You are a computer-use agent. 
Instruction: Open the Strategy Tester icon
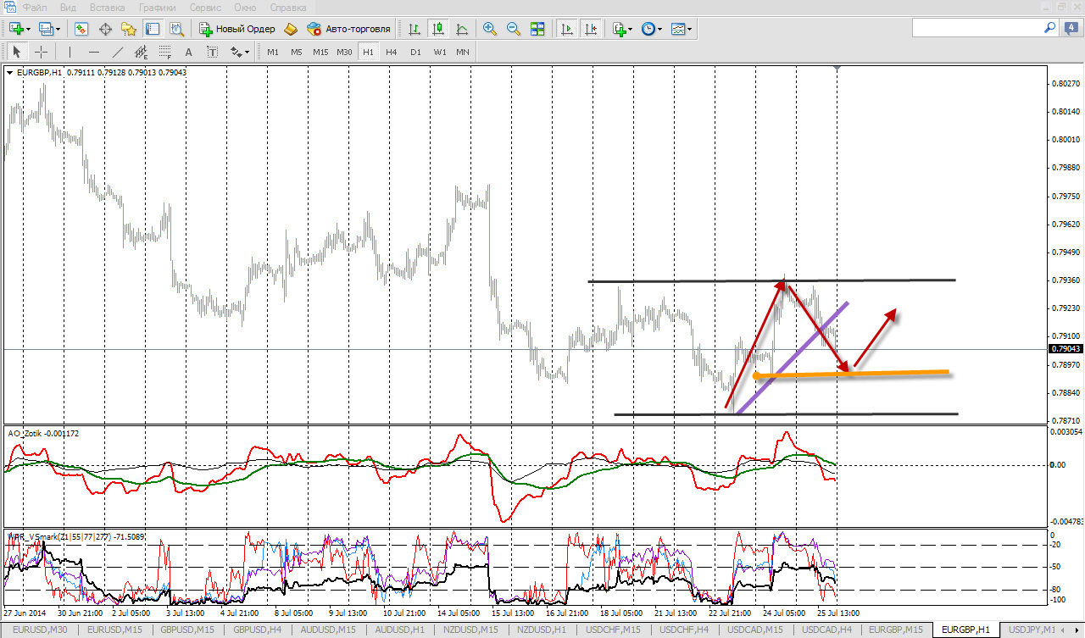coord(176,29)
